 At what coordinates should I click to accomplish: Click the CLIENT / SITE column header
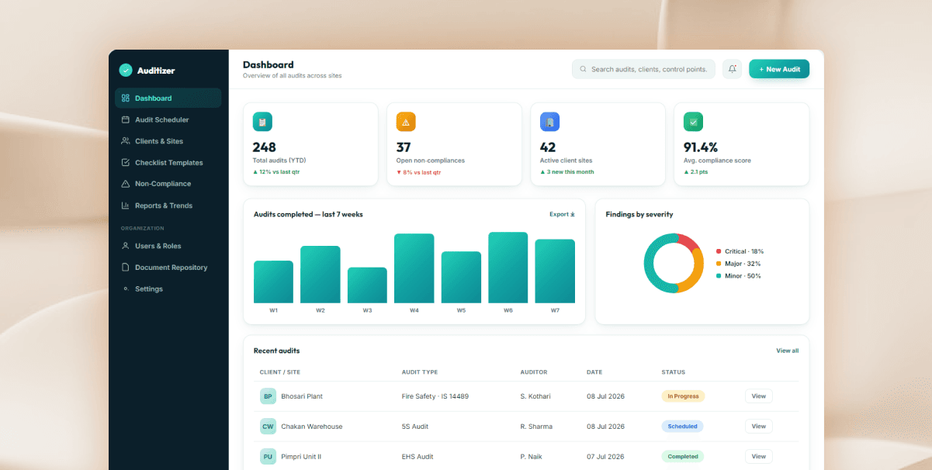point(280,372)
